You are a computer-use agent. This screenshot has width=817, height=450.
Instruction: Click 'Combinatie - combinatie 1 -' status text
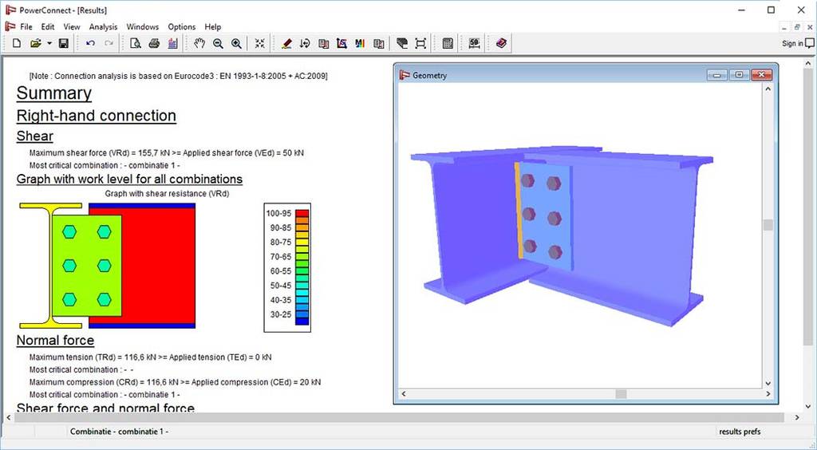(x=120, y=431)
